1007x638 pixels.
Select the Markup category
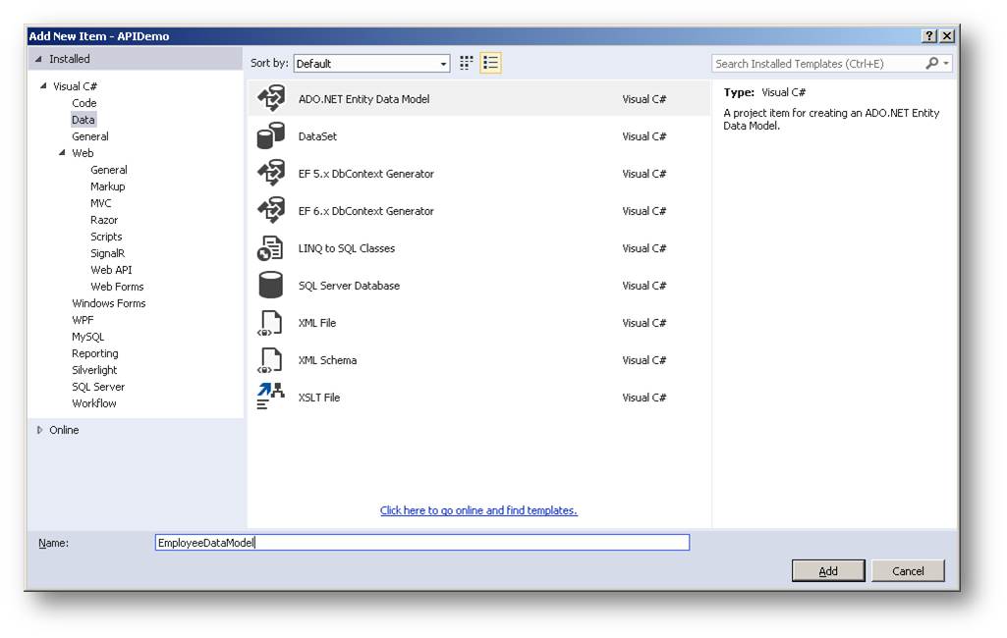[107, 186]
